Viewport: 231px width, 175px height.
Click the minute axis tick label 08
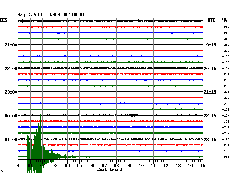pos(116,166)
